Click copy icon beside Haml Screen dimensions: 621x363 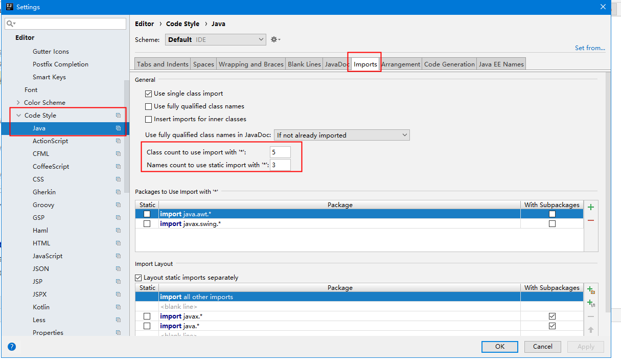[x=118, y=231]
